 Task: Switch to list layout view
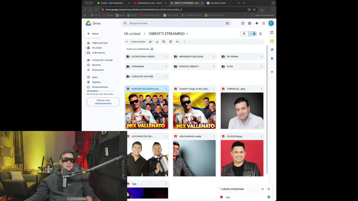(244, 34)
